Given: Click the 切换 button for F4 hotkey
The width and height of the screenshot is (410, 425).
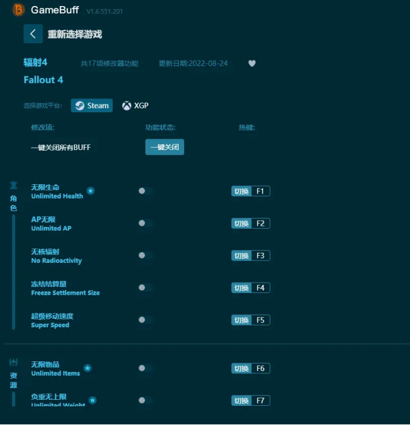Looking at the screenshot, I should [242, 288].
